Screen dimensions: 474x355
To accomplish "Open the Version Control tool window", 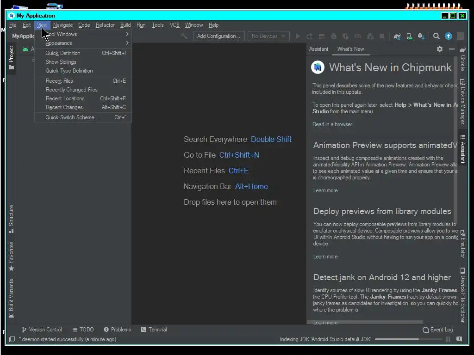I will point(42,330).
